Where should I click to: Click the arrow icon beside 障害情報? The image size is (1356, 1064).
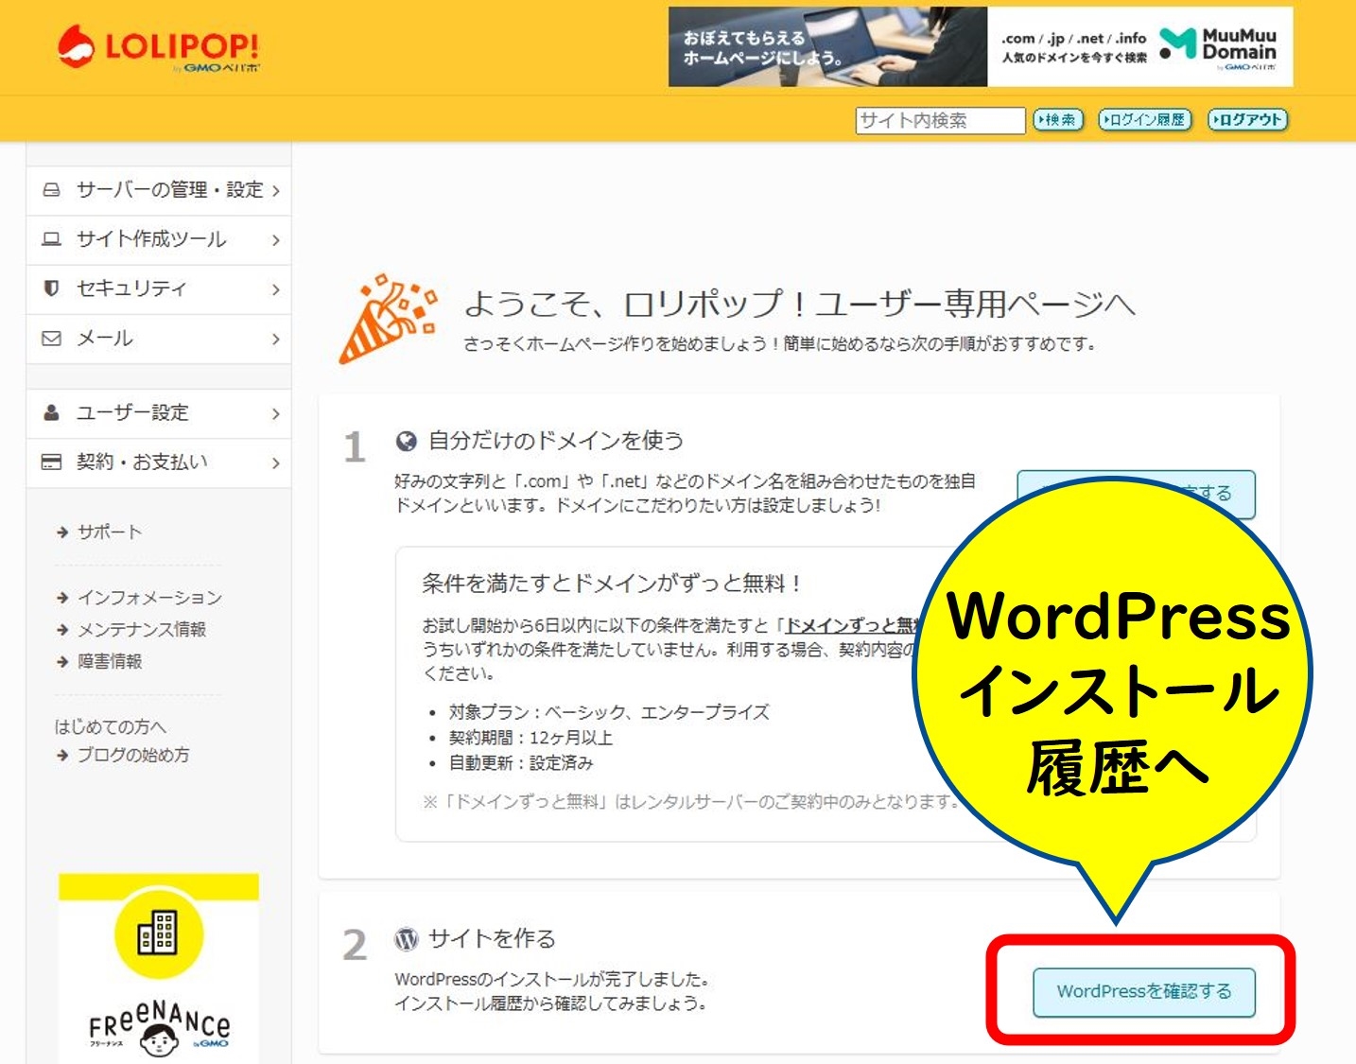[x=62, y=662]
